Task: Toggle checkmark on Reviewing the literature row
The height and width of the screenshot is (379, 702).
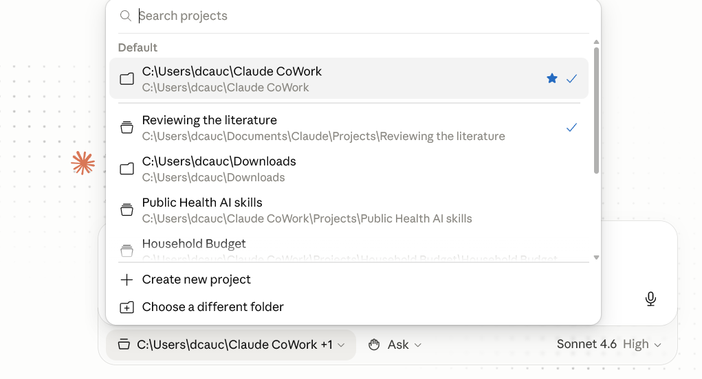Action: pos(572,128)
